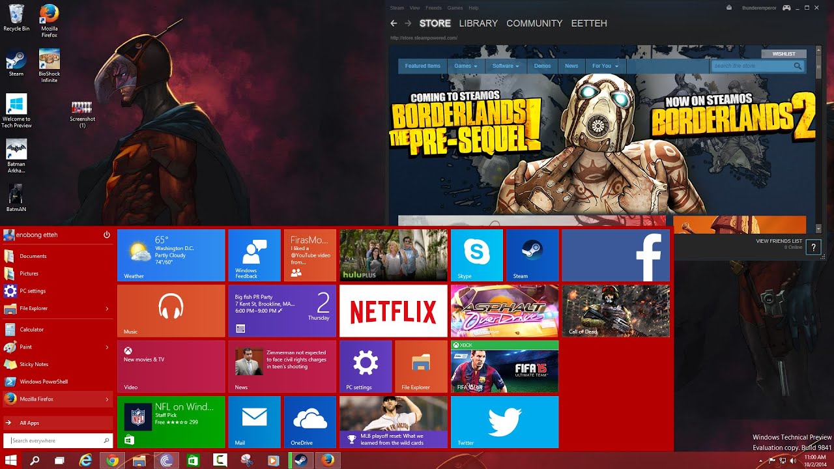Viewport: 834px width, 469px height.
Task: Open the Netflix tile
Action: click(394, 311)
